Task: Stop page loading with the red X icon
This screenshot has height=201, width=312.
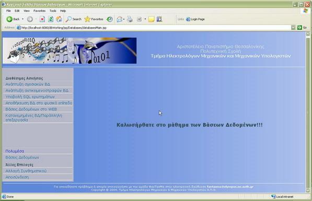Action: [x=42, y=19]
